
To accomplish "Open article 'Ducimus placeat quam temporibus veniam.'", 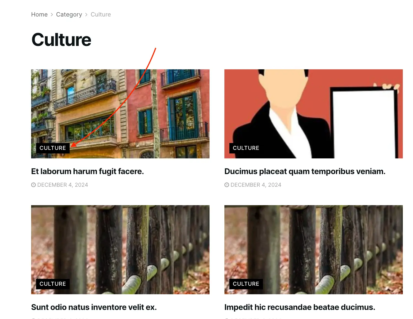I will coord(305,171).
